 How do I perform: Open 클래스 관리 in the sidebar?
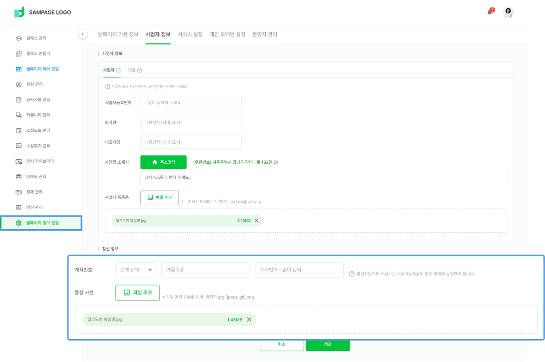[36, 38]
